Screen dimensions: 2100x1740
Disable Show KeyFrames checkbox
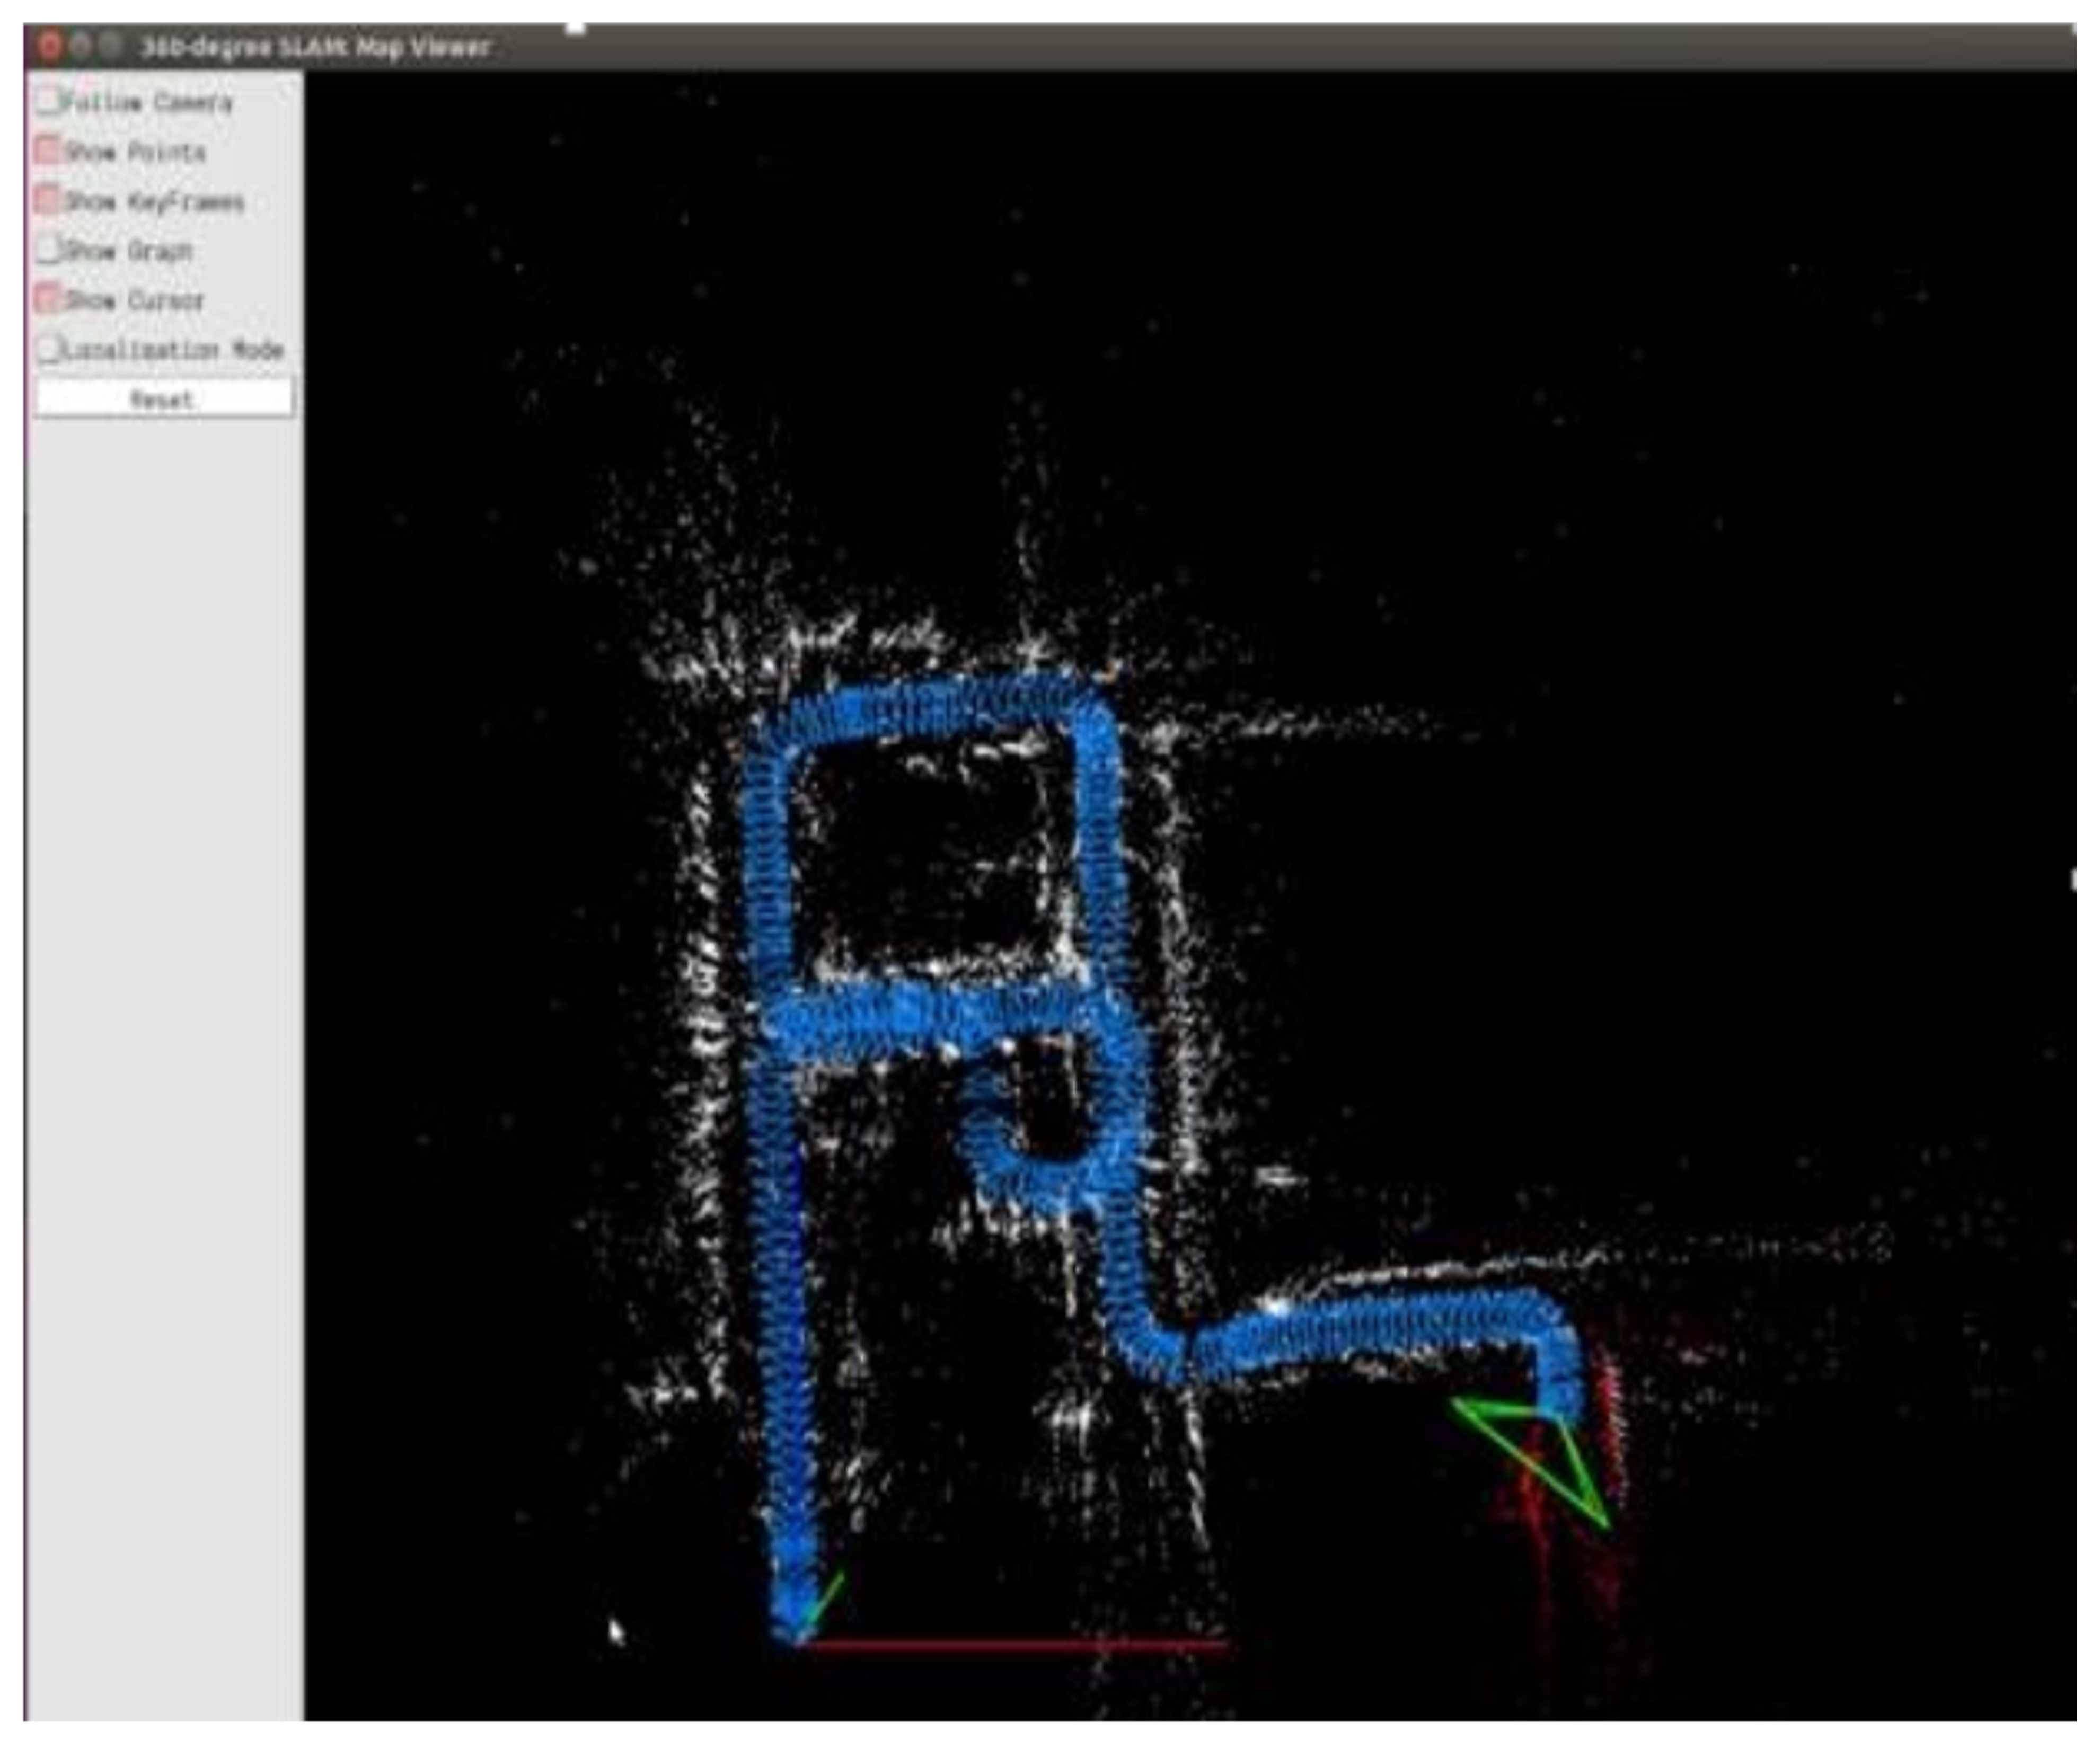47,200
